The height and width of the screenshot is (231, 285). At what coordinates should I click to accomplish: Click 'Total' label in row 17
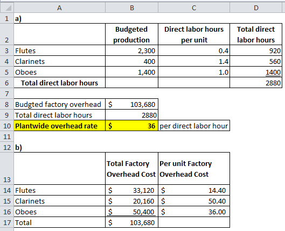pos(59,222)
